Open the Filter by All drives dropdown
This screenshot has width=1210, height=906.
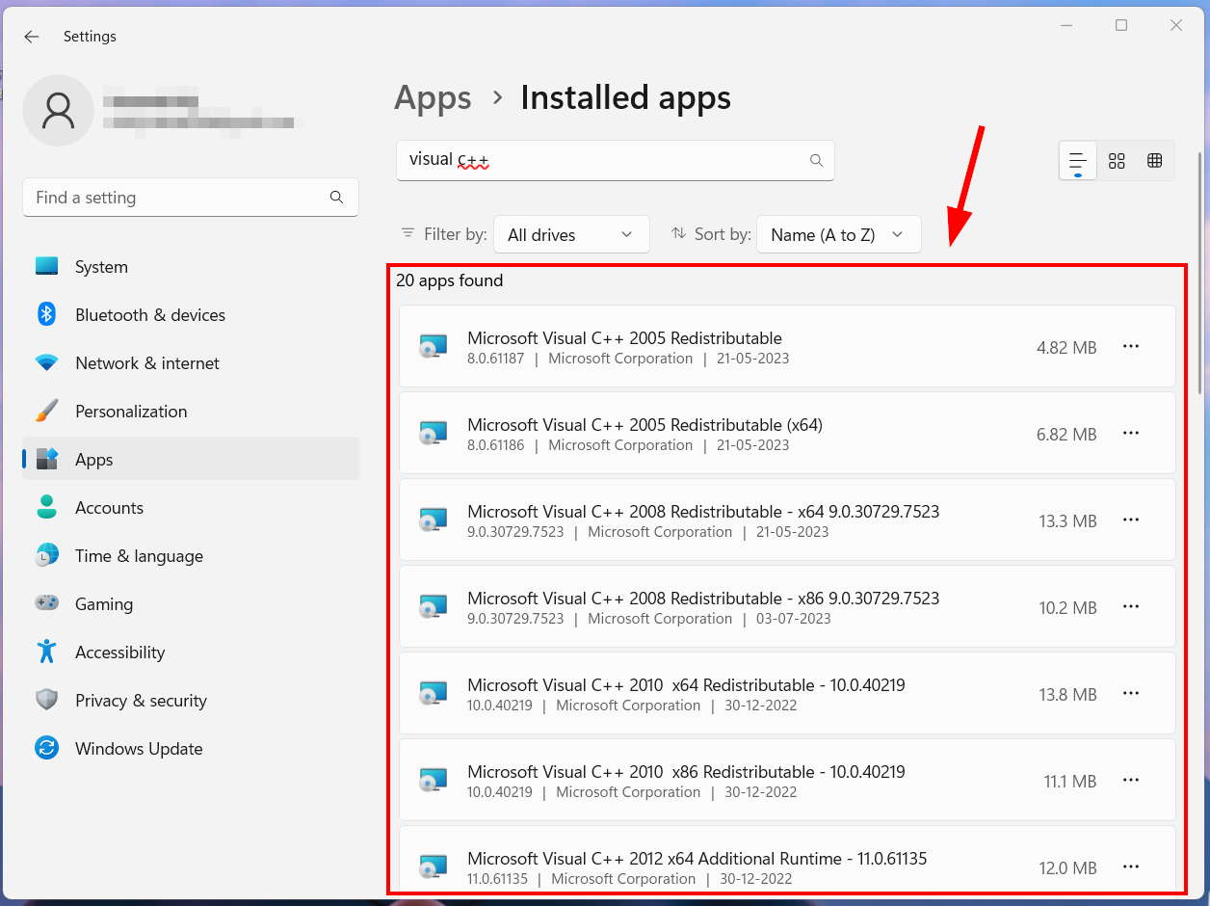(571, 234)
